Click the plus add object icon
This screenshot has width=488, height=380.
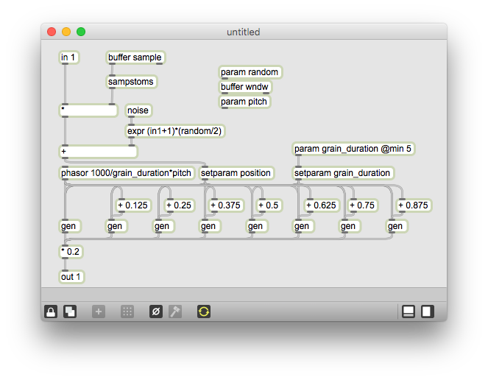pos(99,312)
